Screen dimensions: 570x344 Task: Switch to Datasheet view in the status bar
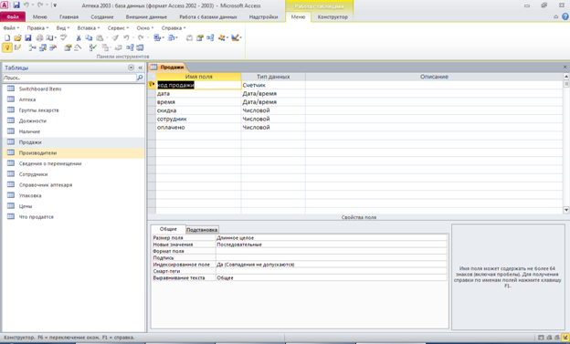coord(541,338)
